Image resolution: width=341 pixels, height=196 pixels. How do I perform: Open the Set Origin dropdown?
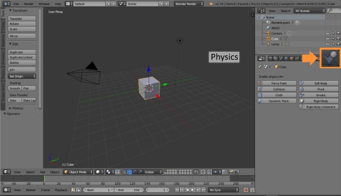point(22,76)
